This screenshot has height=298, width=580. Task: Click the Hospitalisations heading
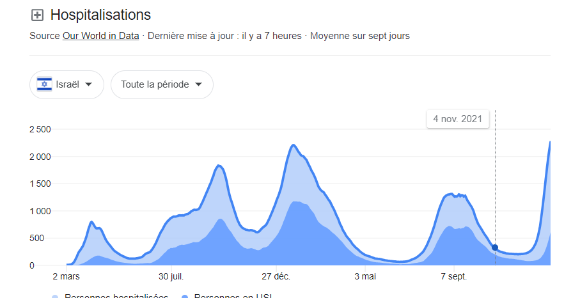[100, 15]
